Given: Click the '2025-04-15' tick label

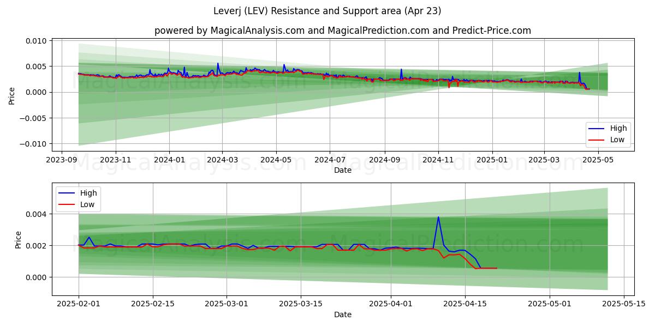Looking at the screenshot, I should click(x=465, y=304).
